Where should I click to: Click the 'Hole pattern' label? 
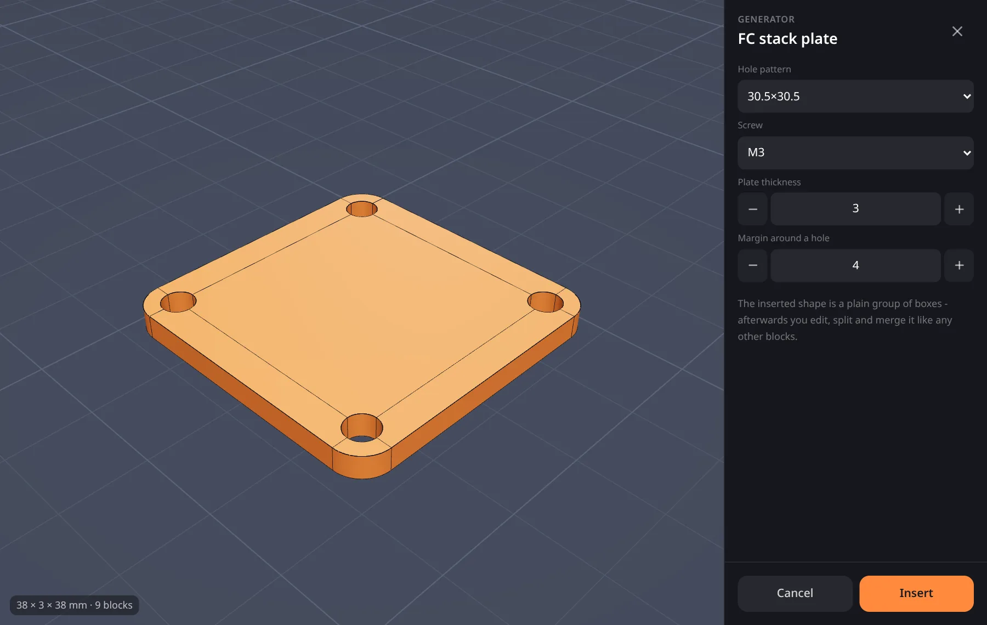(764, 70)
